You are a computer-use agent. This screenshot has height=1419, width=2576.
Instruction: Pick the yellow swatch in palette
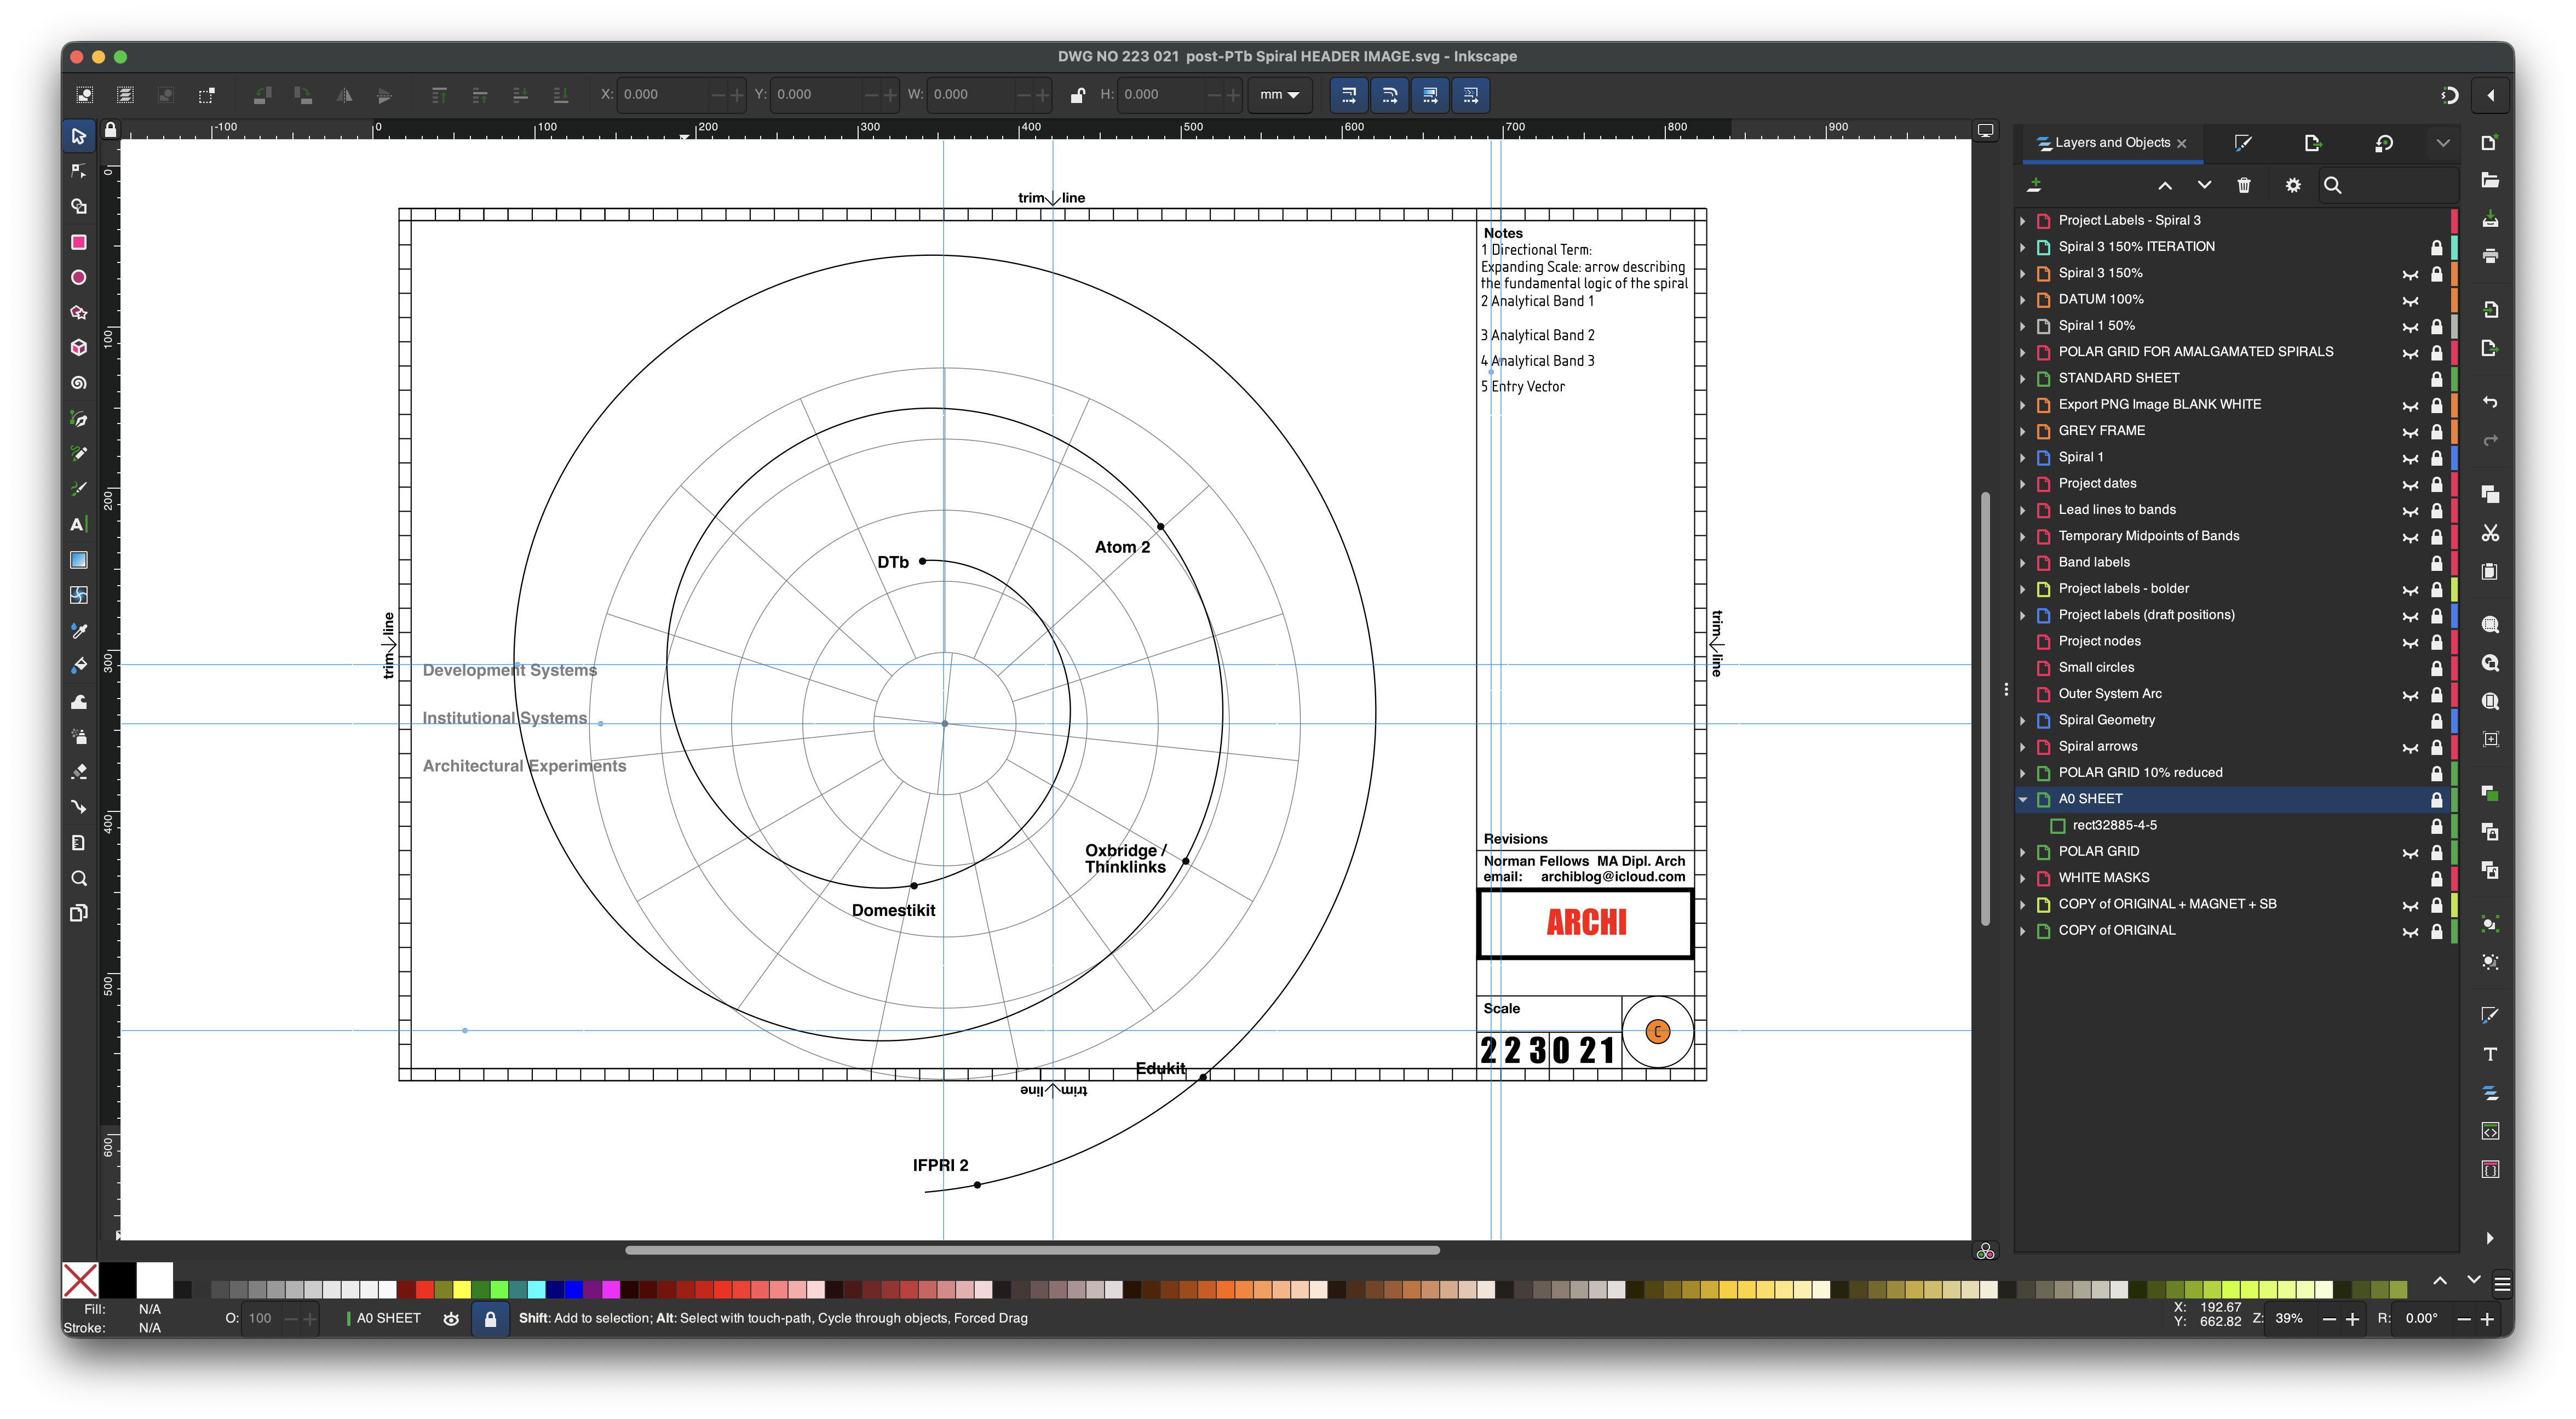click(462, 1289)
